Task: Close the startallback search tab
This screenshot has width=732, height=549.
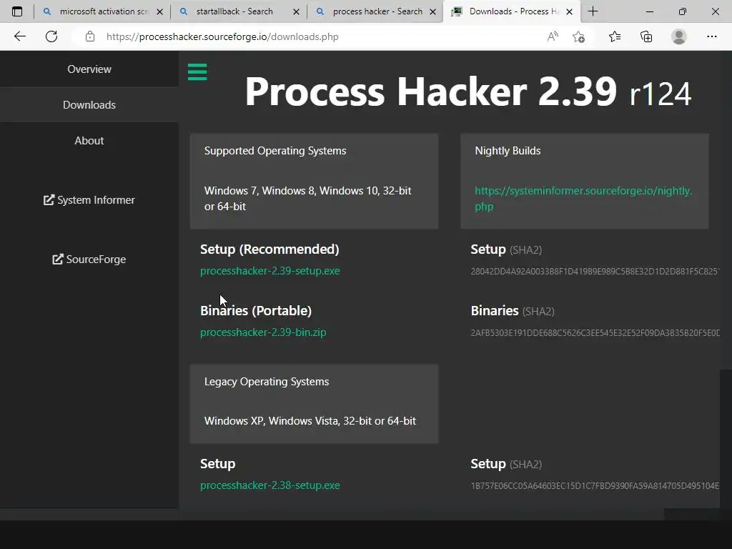Action: [x=296, y=11]
